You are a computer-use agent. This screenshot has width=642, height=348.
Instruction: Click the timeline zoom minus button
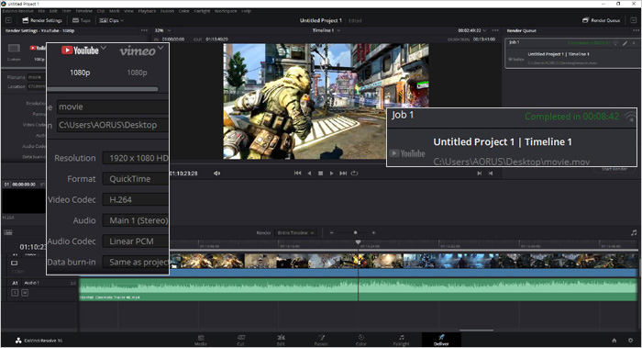click(332, 233)
